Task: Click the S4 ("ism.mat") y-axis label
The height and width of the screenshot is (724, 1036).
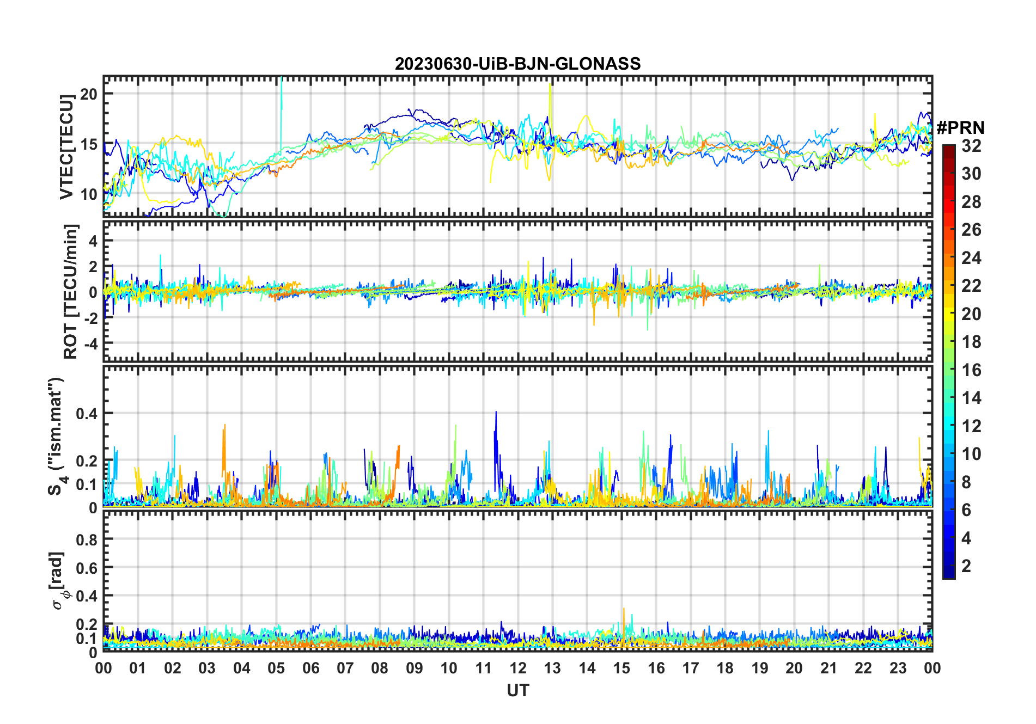Action: click(x=56, y=437)
